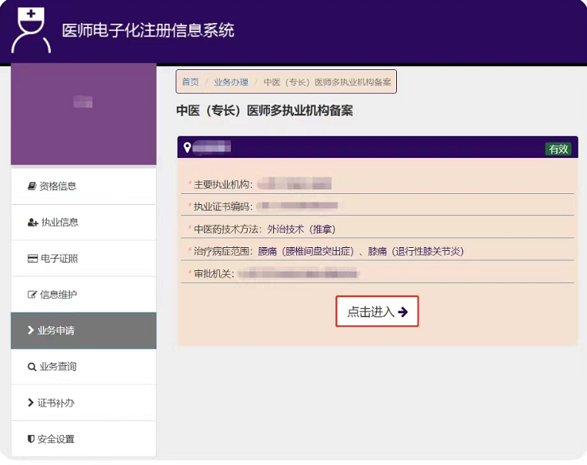Open 业务办理 breadcrumb link
The height and width of the screenshot is (465, 587).
click(231, 82)
